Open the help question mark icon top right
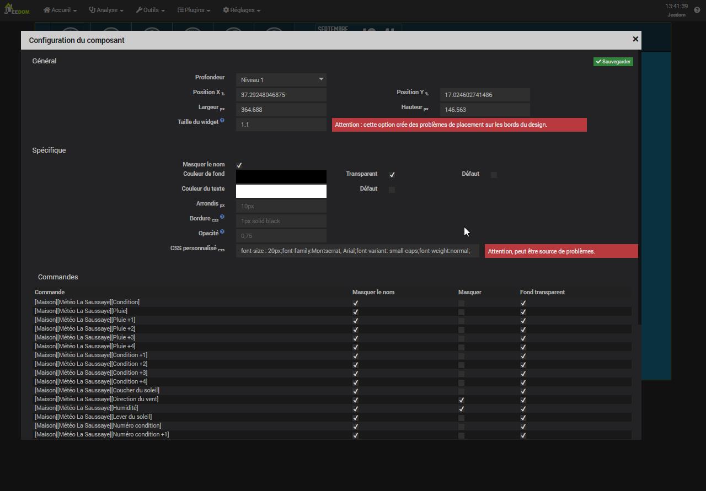This screenshot has height=491, width=706. pos(697,10)
